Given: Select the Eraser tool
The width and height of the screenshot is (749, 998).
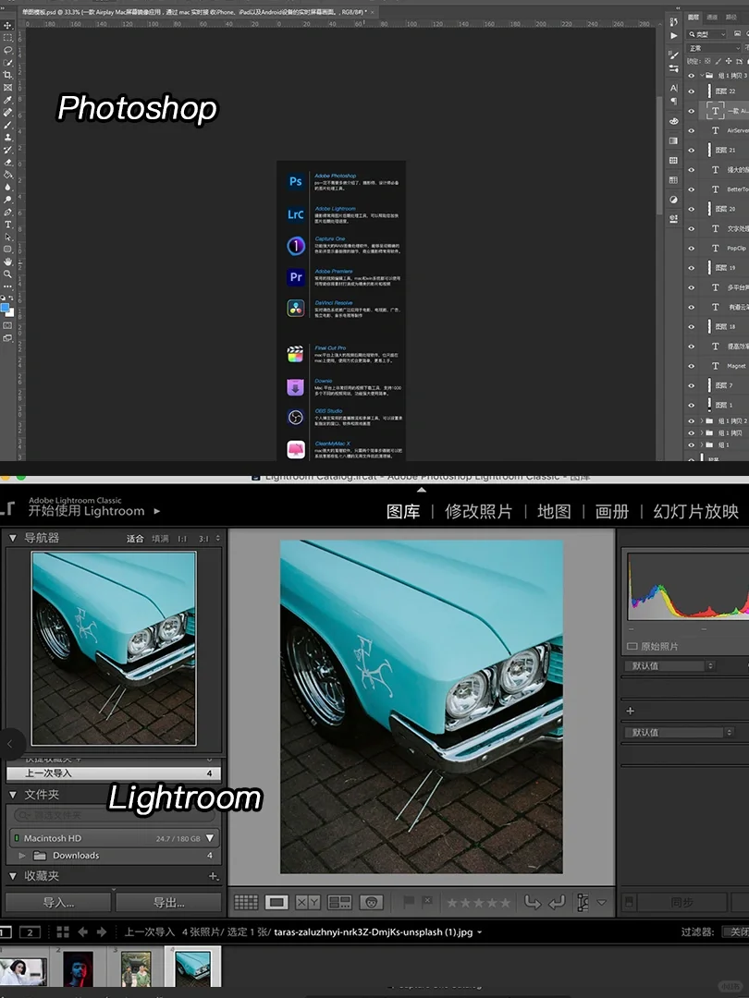Looking at the screenshot, I should pos(7,163).
